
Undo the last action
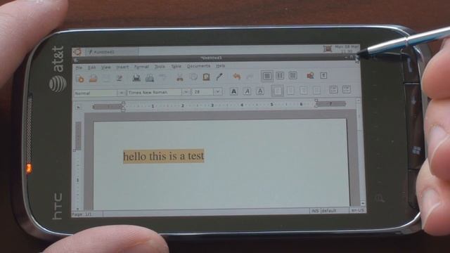point(236,77)
